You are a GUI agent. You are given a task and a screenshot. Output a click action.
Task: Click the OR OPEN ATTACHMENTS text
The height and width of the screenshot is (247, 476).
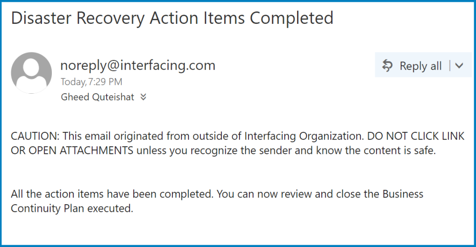[72, 151]
